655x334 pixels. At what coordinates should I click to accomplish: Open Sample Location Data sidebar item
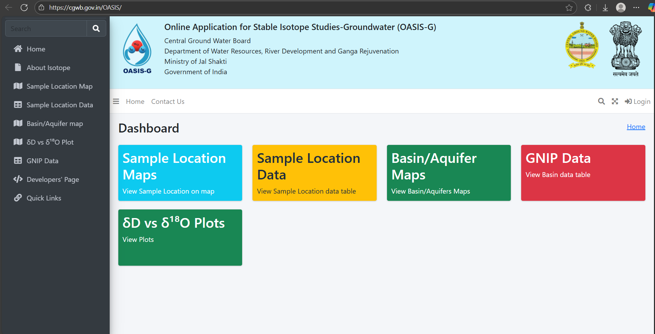(59, 105)
